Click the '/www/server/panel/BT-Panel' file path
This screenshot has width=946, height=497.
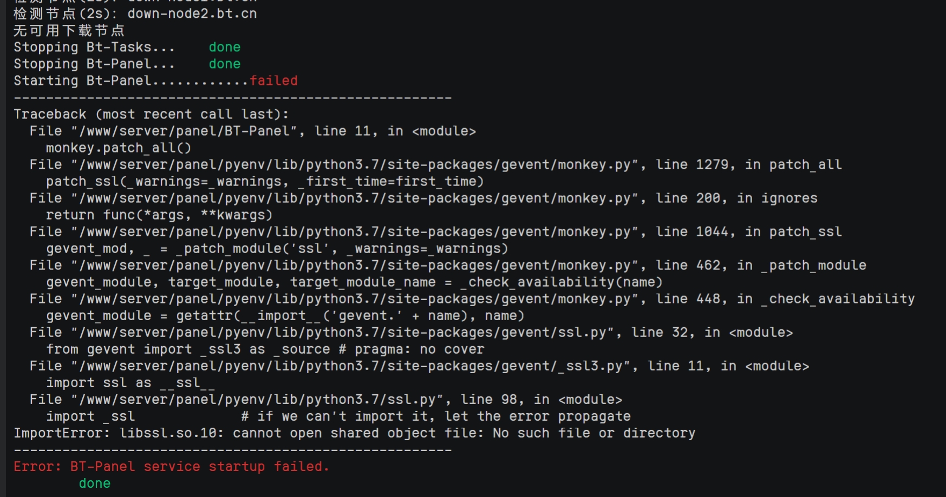click(185, 131)
